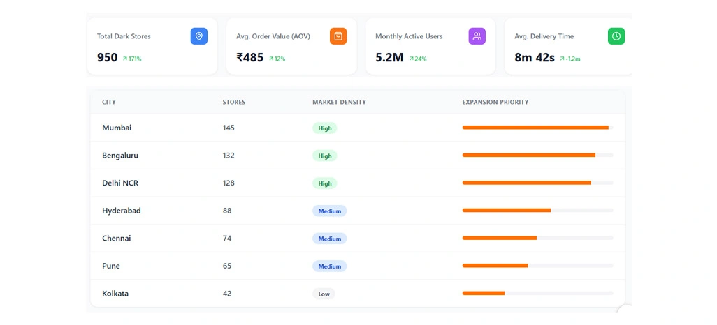This screenshot has height=325, width=717.
Task: Sort by the City column header
Action: [109, 103]
